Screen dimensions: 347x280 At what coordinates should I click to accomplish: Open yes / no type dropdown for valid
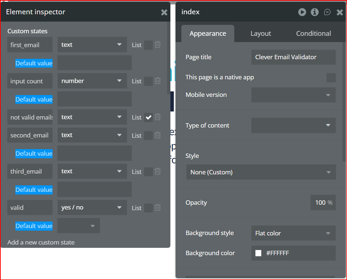pos(92,208)
